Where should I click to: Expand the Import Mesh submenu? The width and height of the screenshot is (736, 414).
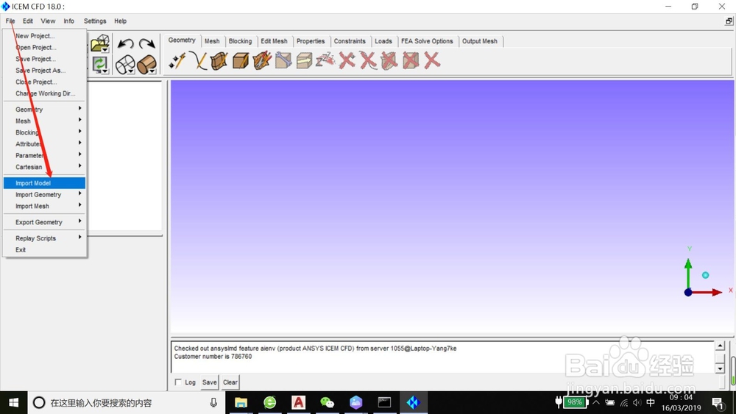pyautogui.click(x=45, y=206)
